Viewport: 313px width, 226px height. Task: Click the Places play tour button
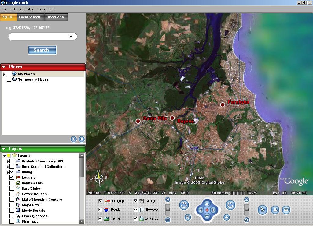74,139
